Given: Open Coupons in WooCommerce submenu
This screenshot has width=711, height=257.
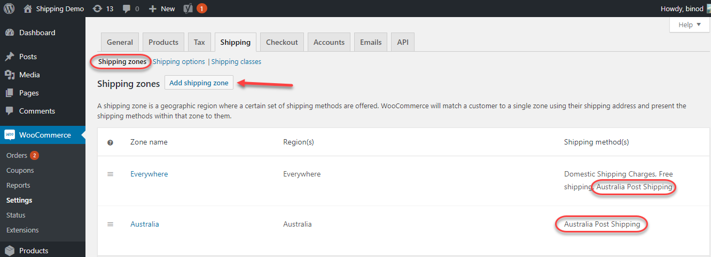Looking at the screenshot, I should click(20, 171).
